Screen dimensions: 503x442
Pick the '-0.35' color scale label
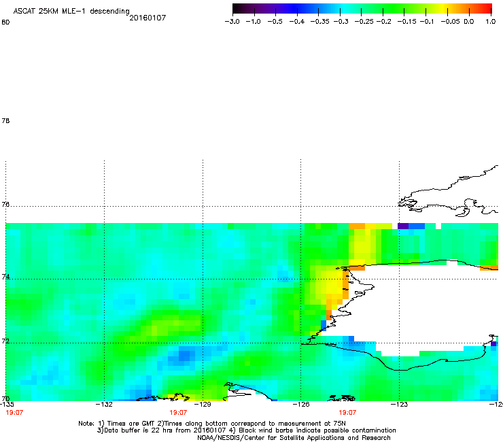318,22
